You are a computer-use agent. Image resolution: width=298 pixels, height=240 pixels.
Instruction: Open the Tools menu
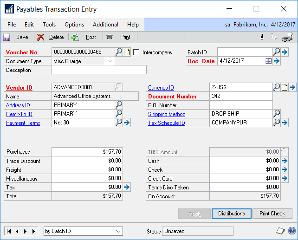tap(49, 25)
